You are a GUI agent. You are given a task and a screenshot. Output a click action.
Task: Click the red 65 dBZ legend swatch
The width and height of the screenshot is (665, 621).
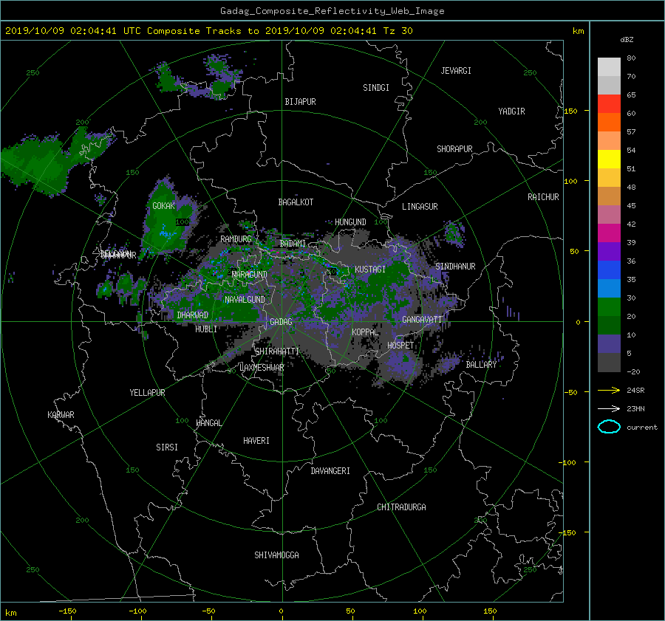pyautogui.click(x=609, y=104)
